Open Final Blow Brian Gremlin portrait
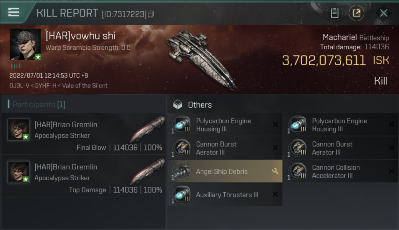Screen dimensions: 399x230 [x=19, y=129]
